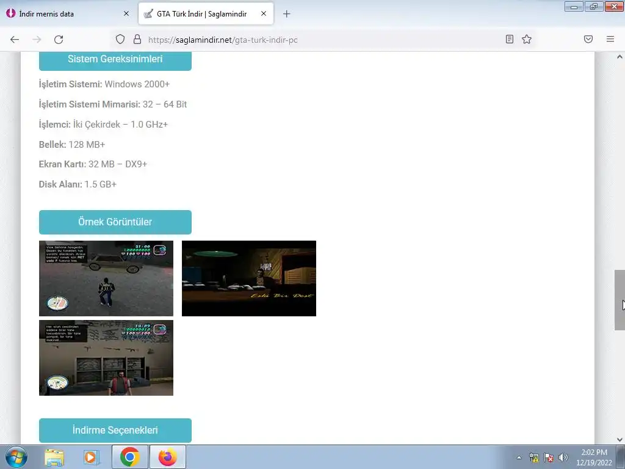Screen dimensions: 625x469
Task: Open the weapon shop screenshot
Action: coord(106,358)
